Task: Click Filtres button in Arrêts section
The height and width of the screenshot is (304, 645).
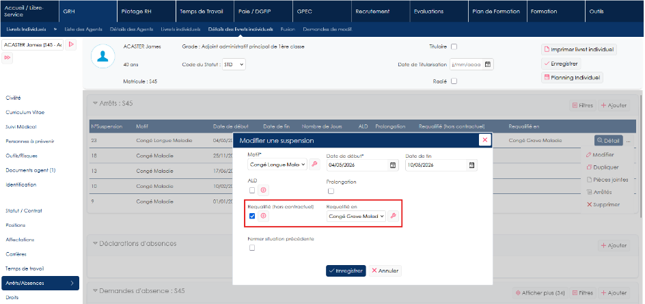Action: coord(582,106)
